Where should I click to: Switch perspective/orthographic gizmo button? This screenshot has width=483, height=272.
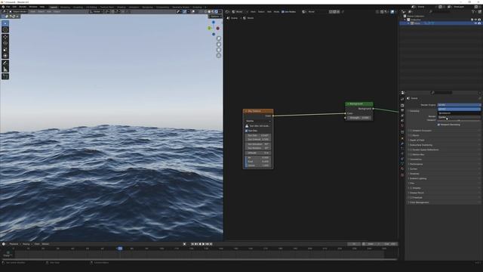[219, 55]
